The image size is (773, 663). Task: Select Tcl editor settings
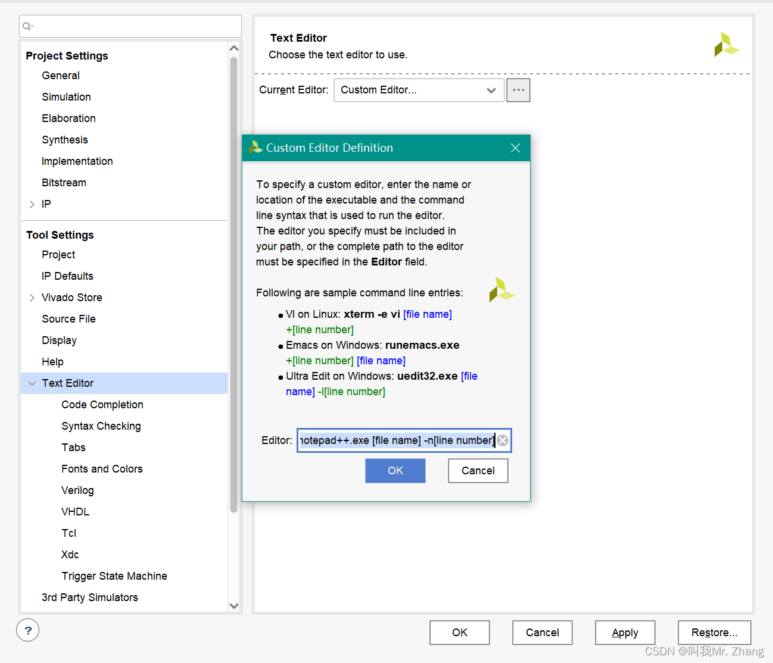point(68,533)
